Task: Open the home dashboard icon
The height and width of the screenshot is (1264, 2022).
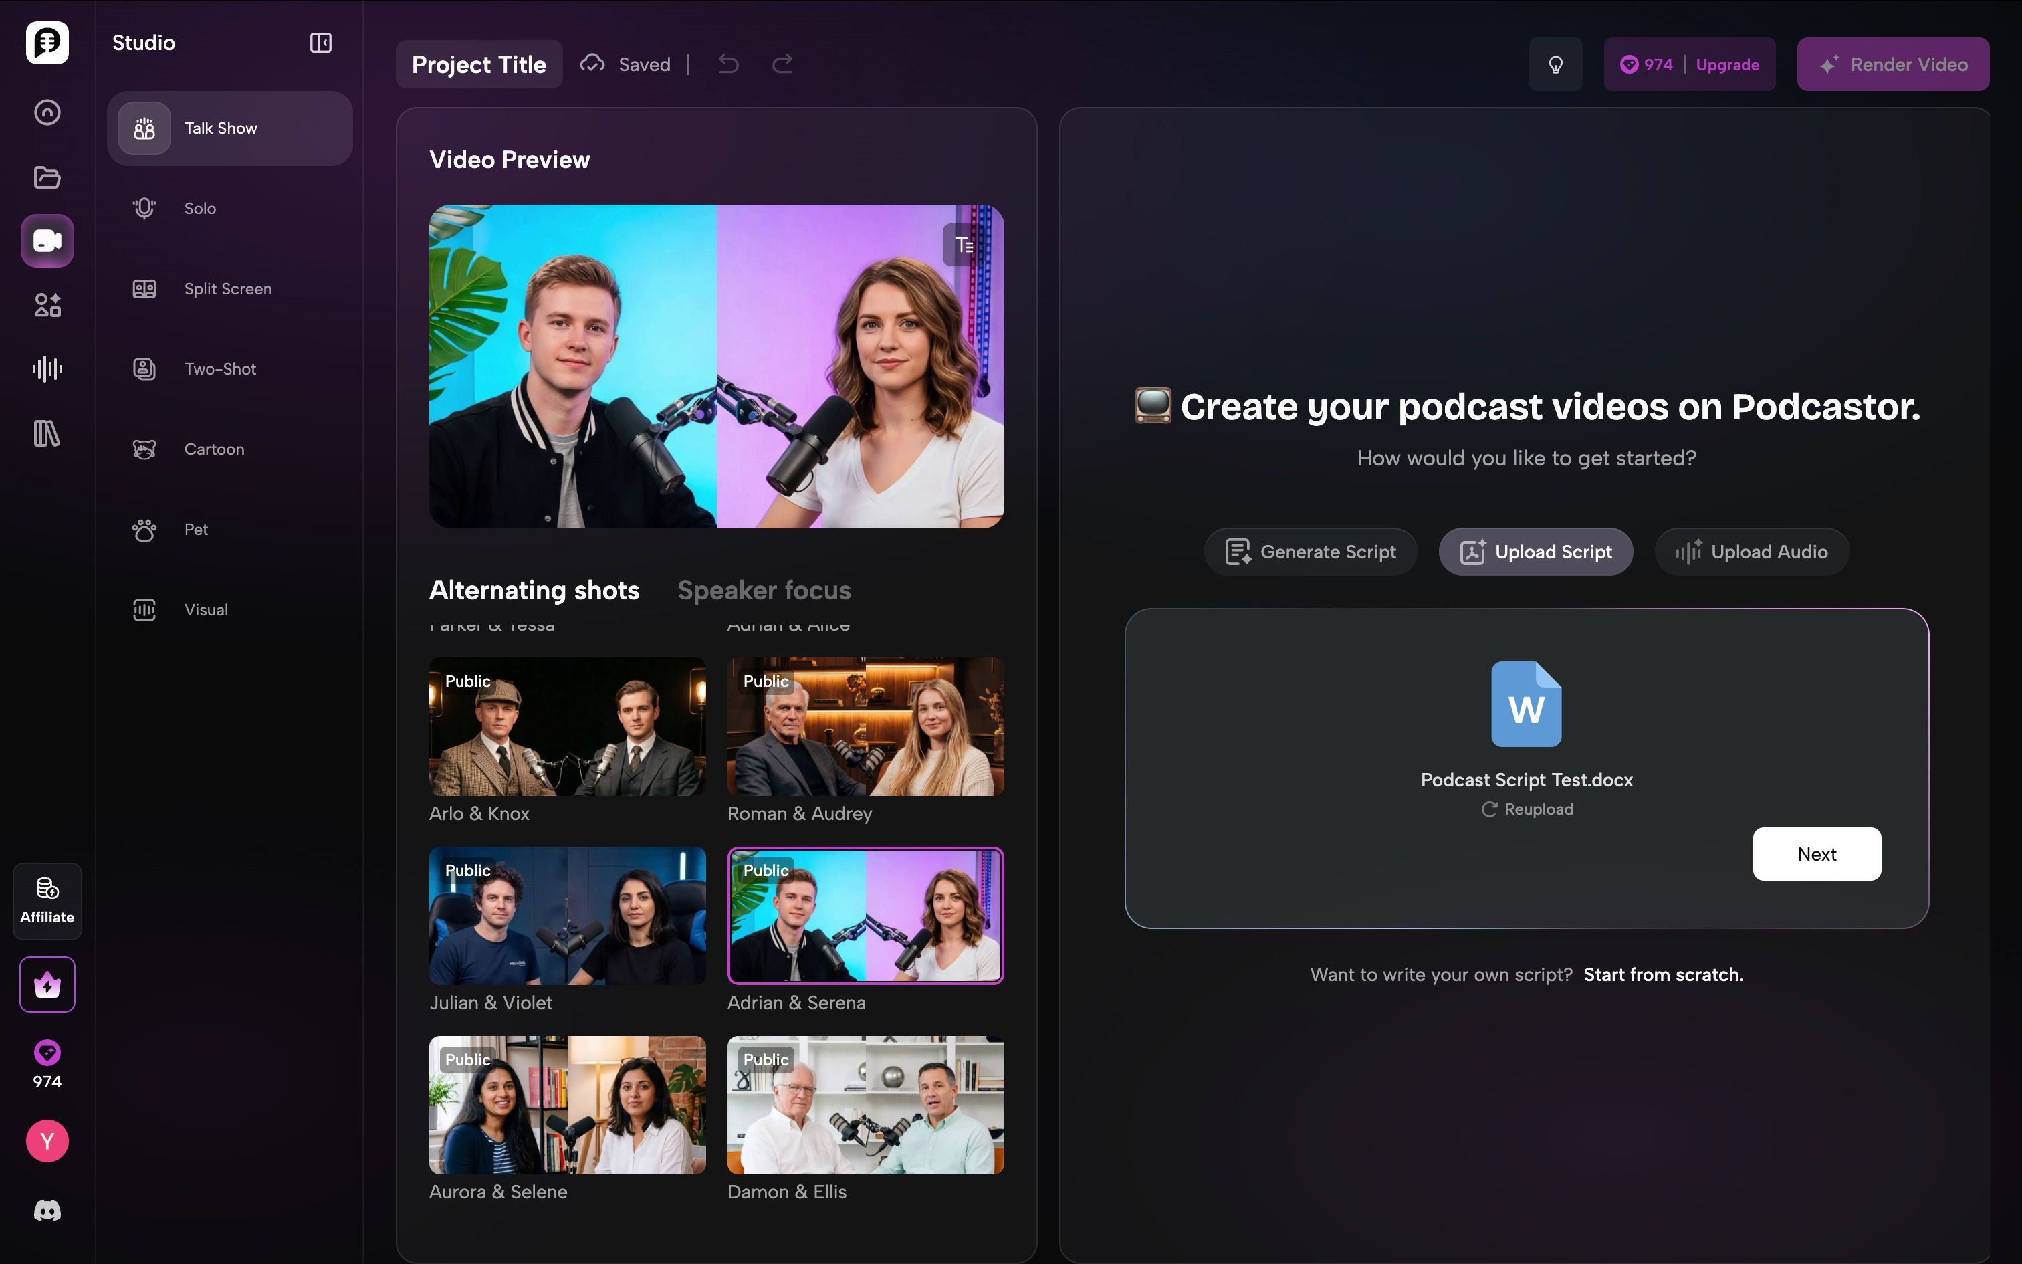Action: click(47, 112)
